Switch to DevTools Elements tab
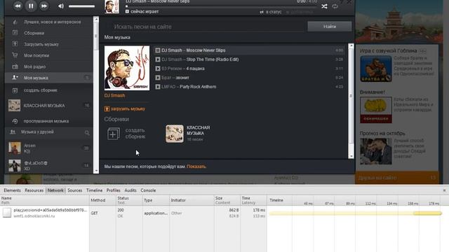Image resolution: width=449 pixels, height=252 pixels. [12, 190]
